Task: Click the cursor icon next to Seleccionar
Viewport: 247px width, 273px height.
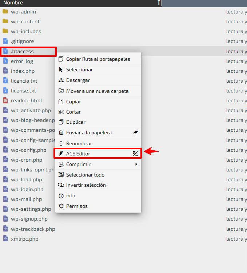Action: tap(61, 70)
